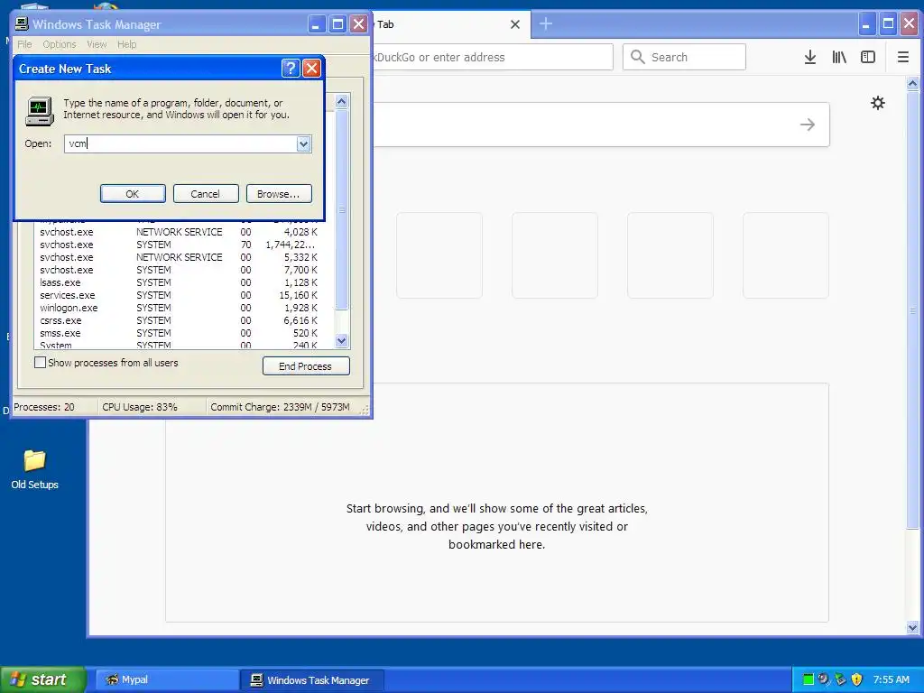This screenshot has height=693, width=924.
Task: Select svchost.exe row with 70 CPU
Action: (180, 245)
